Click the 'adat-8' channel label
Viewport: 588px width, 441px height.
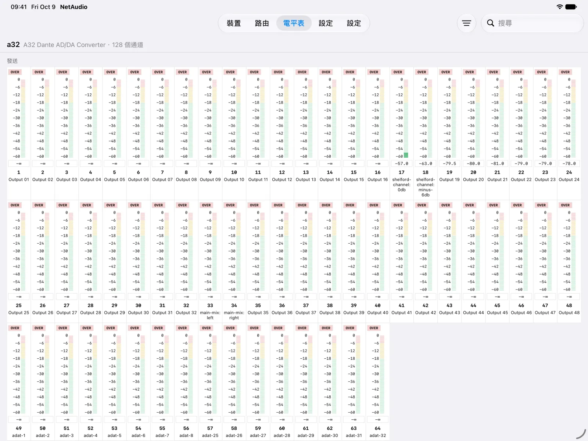point(186,435)
